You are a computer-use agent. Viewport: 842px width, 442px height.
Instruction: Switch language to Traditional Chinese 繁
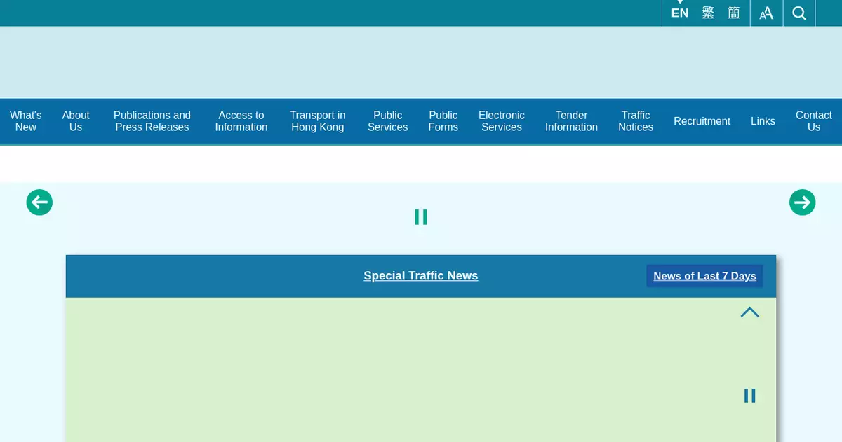pos(708,13)
